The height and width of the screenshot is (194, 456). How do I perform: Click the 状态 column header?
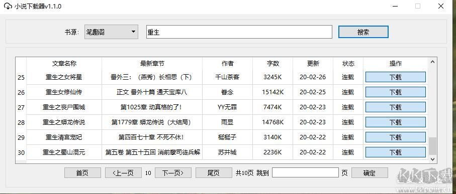click(348, 63)
